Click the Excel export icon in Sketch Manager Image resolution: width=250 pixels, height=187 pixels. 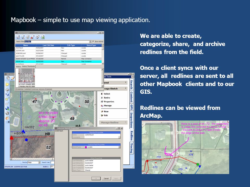(42, 37)
